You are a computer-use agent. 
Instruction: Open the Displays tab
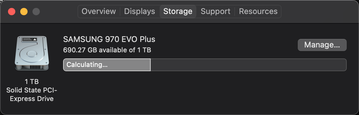point(139,11)
